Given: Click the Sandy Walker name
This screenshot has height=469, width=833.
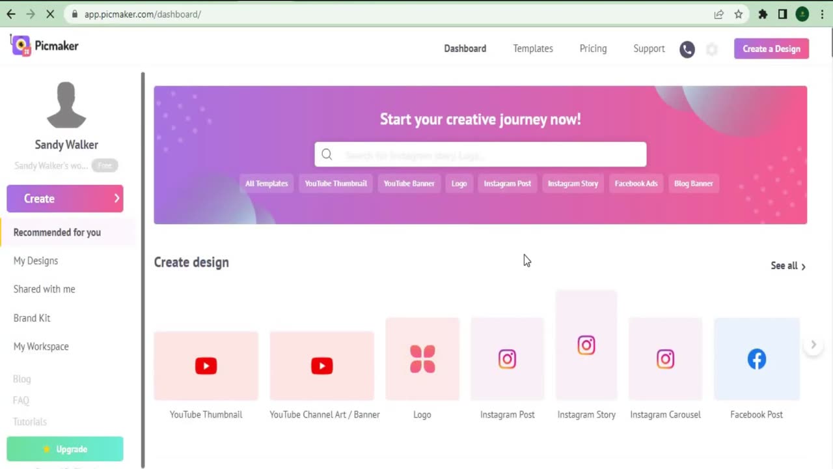Looking at the screenshot, I should 66,145.
